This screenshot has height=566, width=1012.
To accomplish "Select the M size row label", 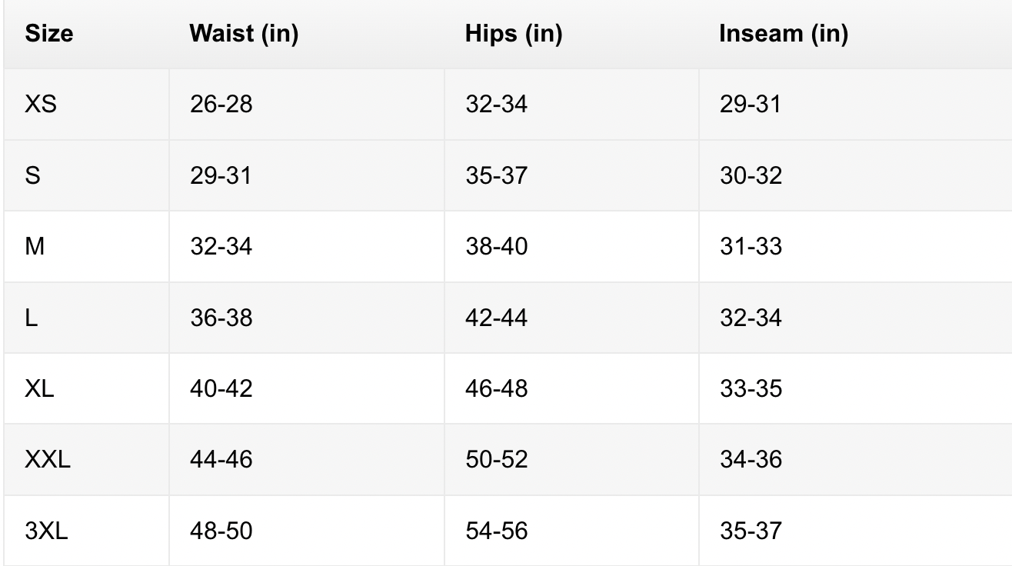I will point(35,247).
